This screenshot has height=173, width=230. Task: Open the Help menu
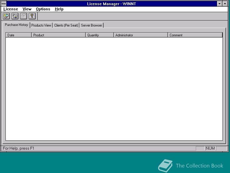59,9
